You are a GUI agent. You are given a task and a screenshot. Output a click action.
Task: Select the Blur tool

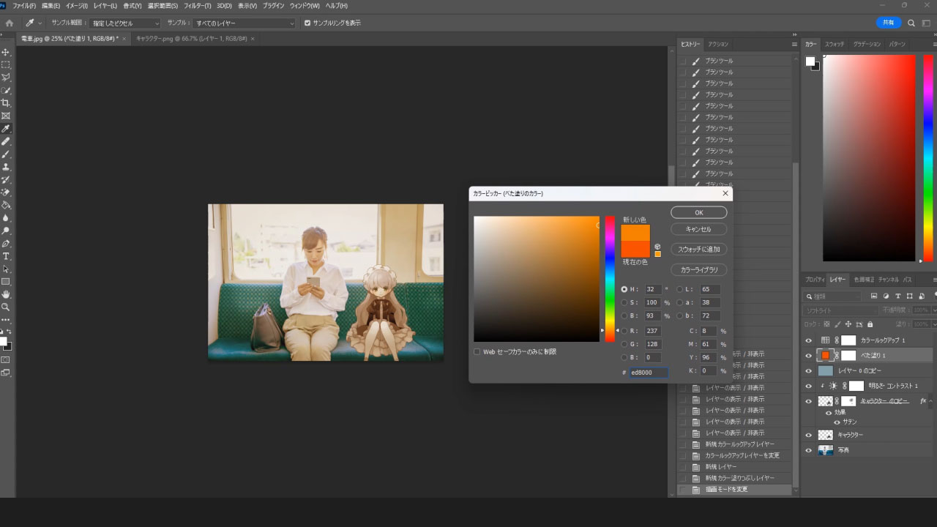(x=6, y=217)
